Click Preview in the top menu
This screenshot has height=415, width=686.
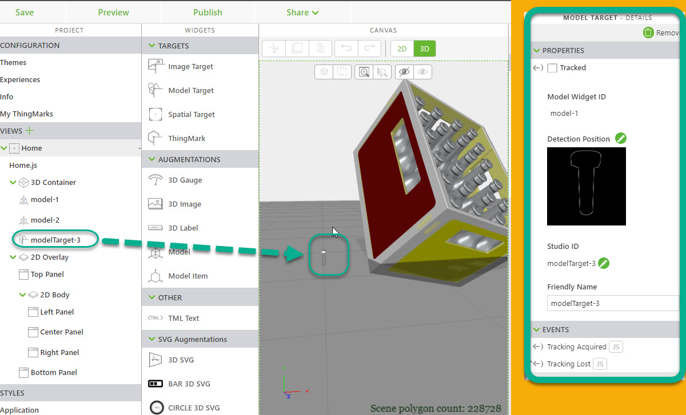tap(113, 13)
